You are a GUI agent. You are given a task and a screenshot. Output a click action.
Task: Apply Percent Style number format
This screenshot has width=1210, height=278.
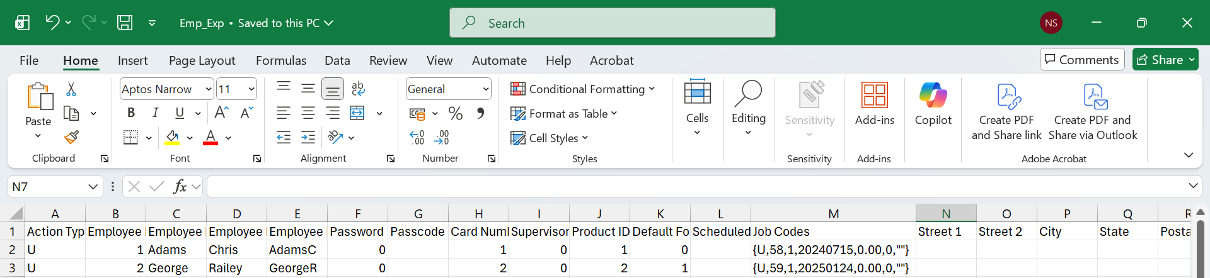pyautogui.click(x=455, y=113)
